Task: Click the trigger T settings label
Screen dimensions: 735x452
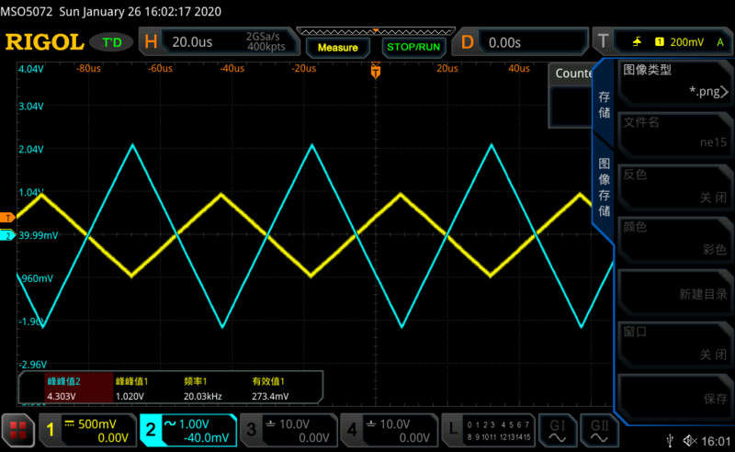Action: click(x=603, y=41)
